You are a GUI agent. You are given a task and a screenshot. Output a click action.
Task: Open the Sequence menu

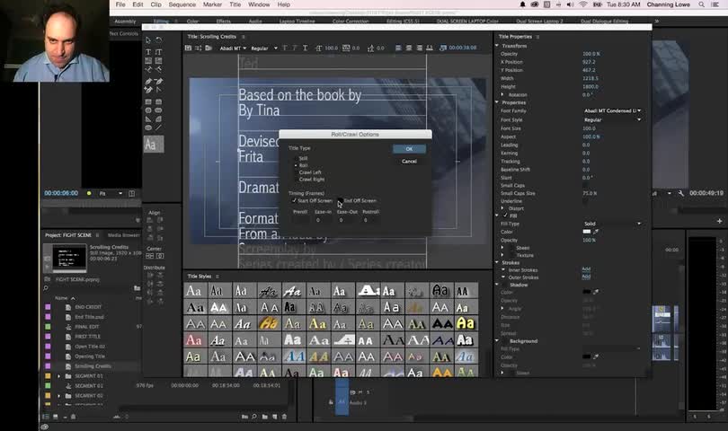(182, 4)
